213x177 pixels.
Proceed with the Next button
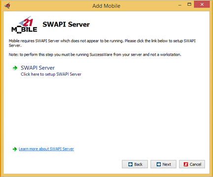(x=163, y=164)
